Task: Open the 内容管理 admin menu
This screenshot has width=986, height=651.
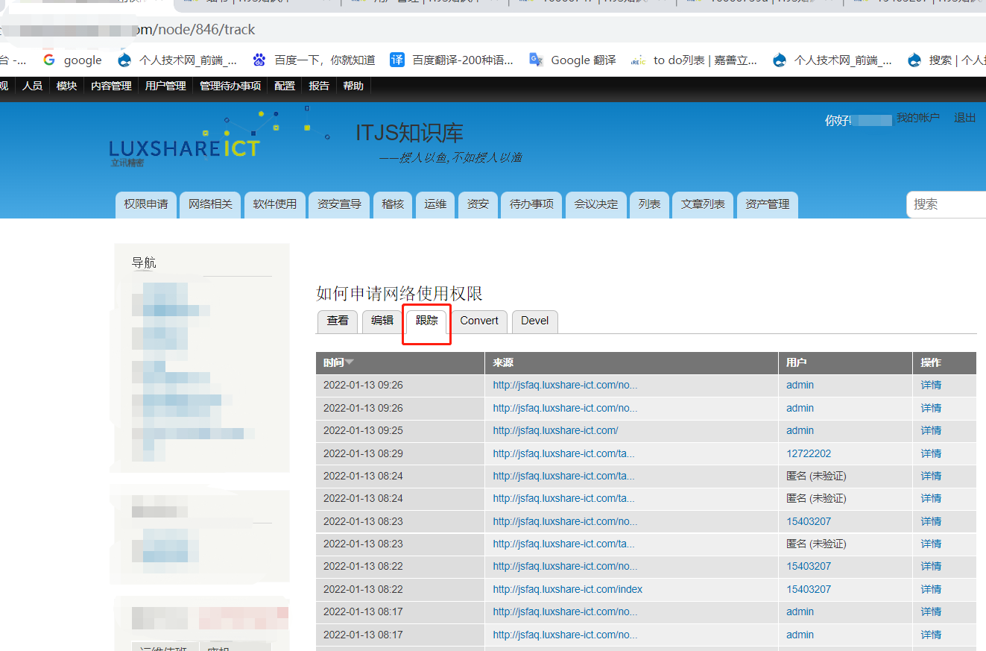Action: [111, 86]
